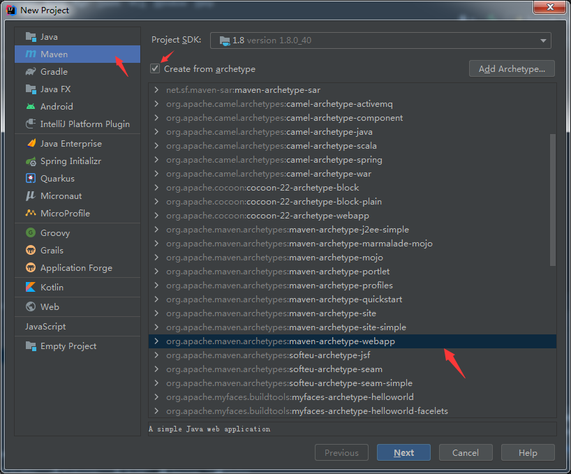This screenshot has width=571, height=474.
Task: Select camel-archetype-war row text
Action: [x=269, y=174]
